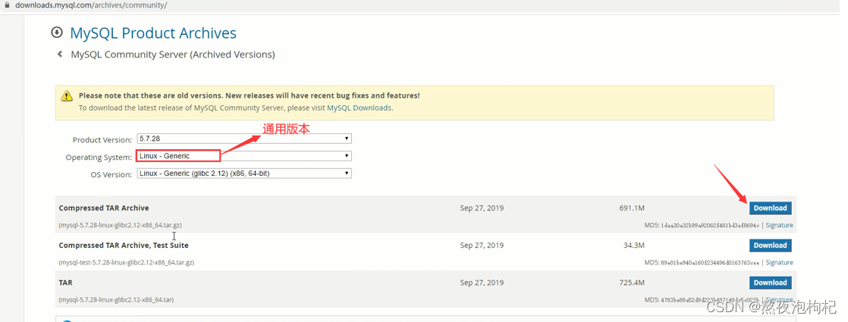The width and height of the screenshot is (848, 322).
Task: Download the Compressed TAR Archive, Test Suite
Action: tap(770, 245)
